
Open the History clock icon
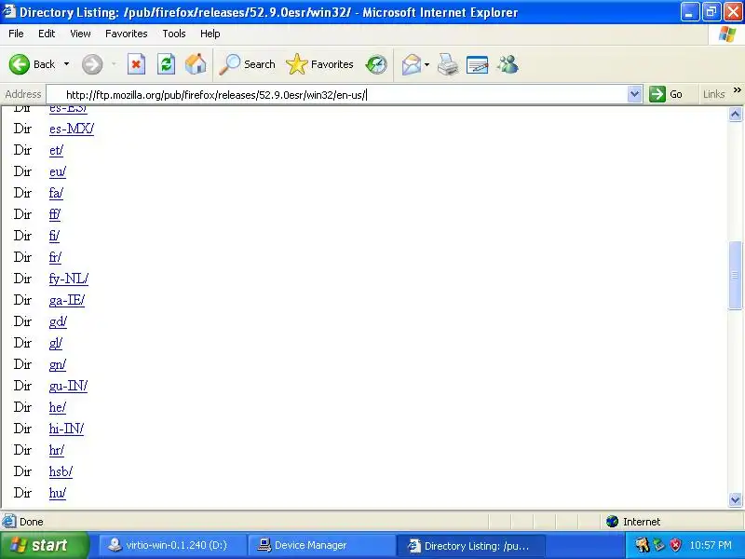[x=376, y=64]
